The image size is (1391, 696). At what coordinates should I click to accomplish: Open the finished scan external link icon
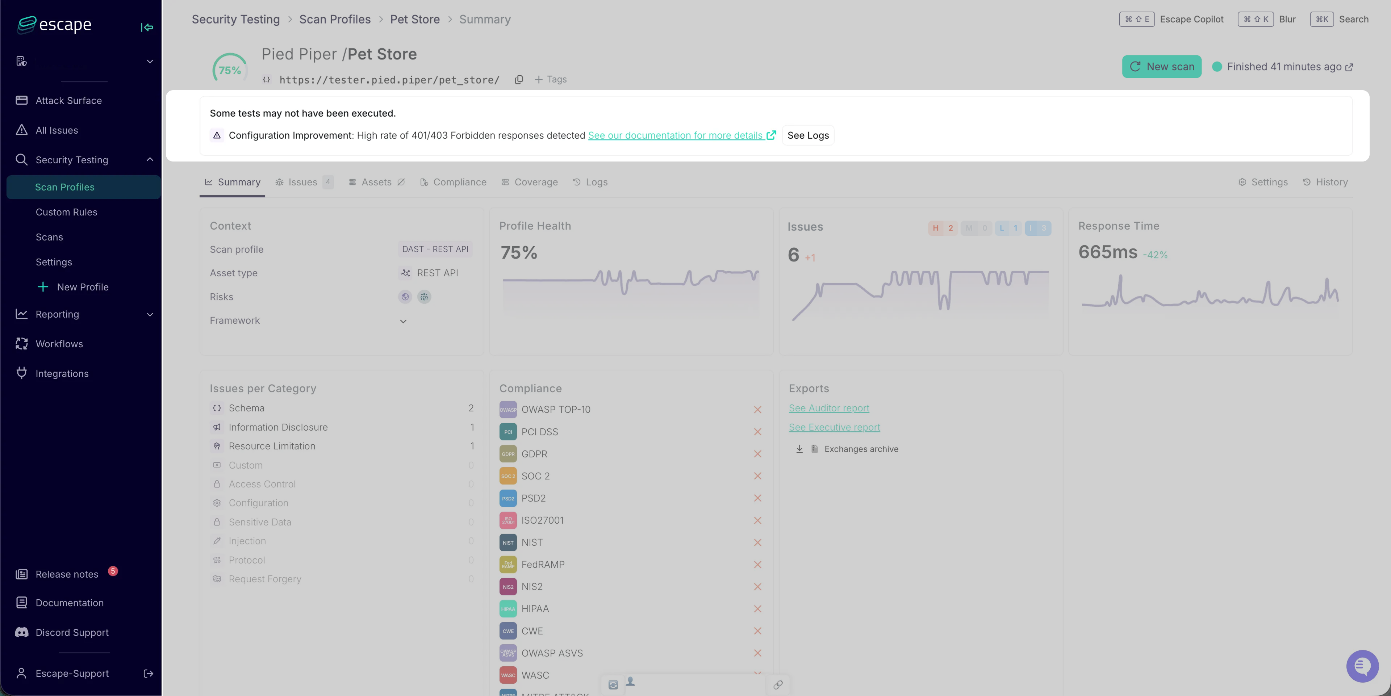point(1349,67)
